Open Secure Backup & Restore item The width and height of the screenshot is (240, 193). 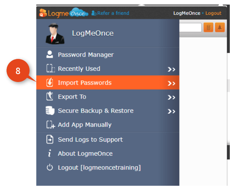tap(108, 111)
